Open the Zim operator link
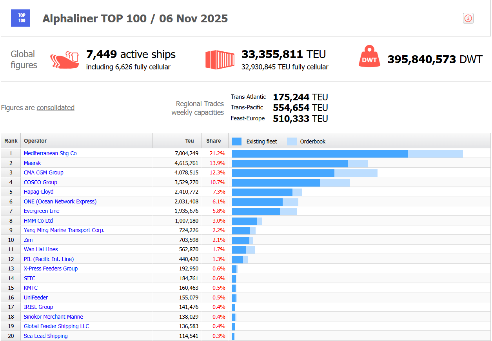The image size is (492, 341). pyautogui.click(x=28, y=239)
